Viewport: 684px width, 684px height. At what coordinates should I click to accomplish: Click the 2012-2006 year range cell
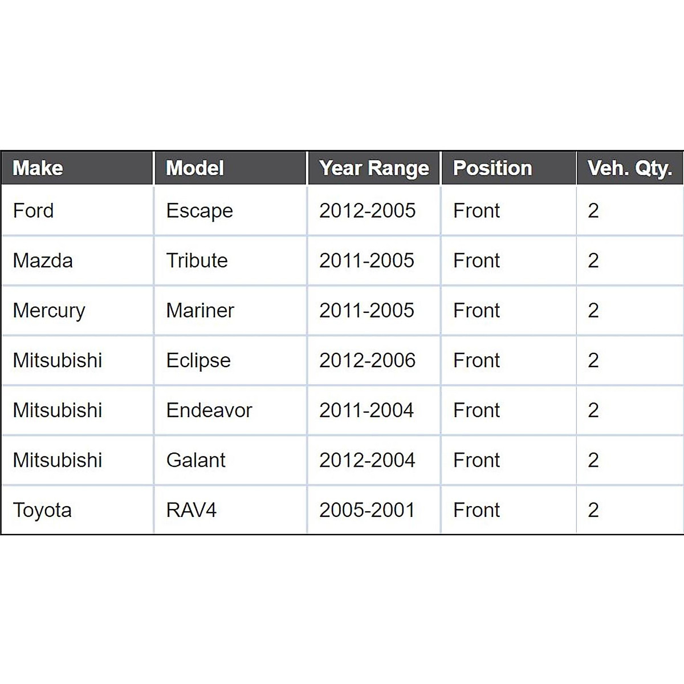click(367, 360)
